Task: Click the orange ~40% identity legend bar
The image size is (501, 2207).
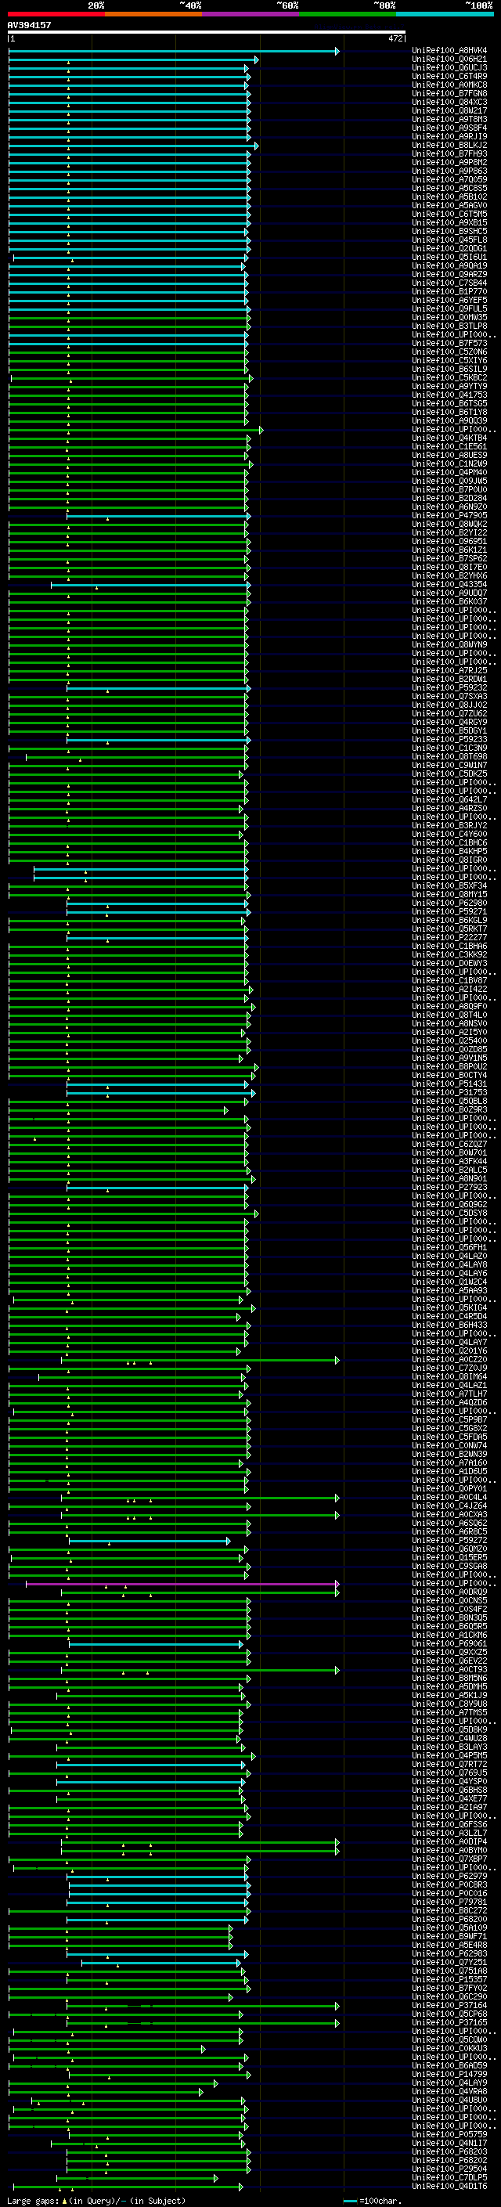Action: pyautogui.click(x=153, y=14)
